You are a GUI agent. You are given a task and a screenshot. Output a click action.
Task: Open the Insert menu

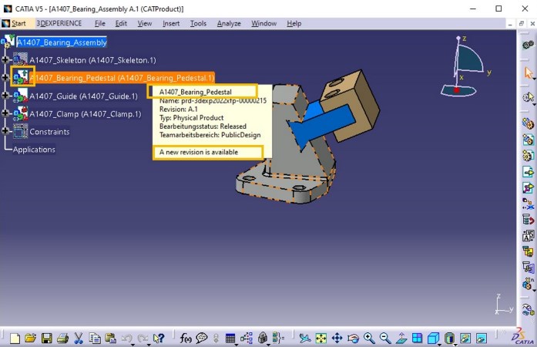[x=171, y=23]
